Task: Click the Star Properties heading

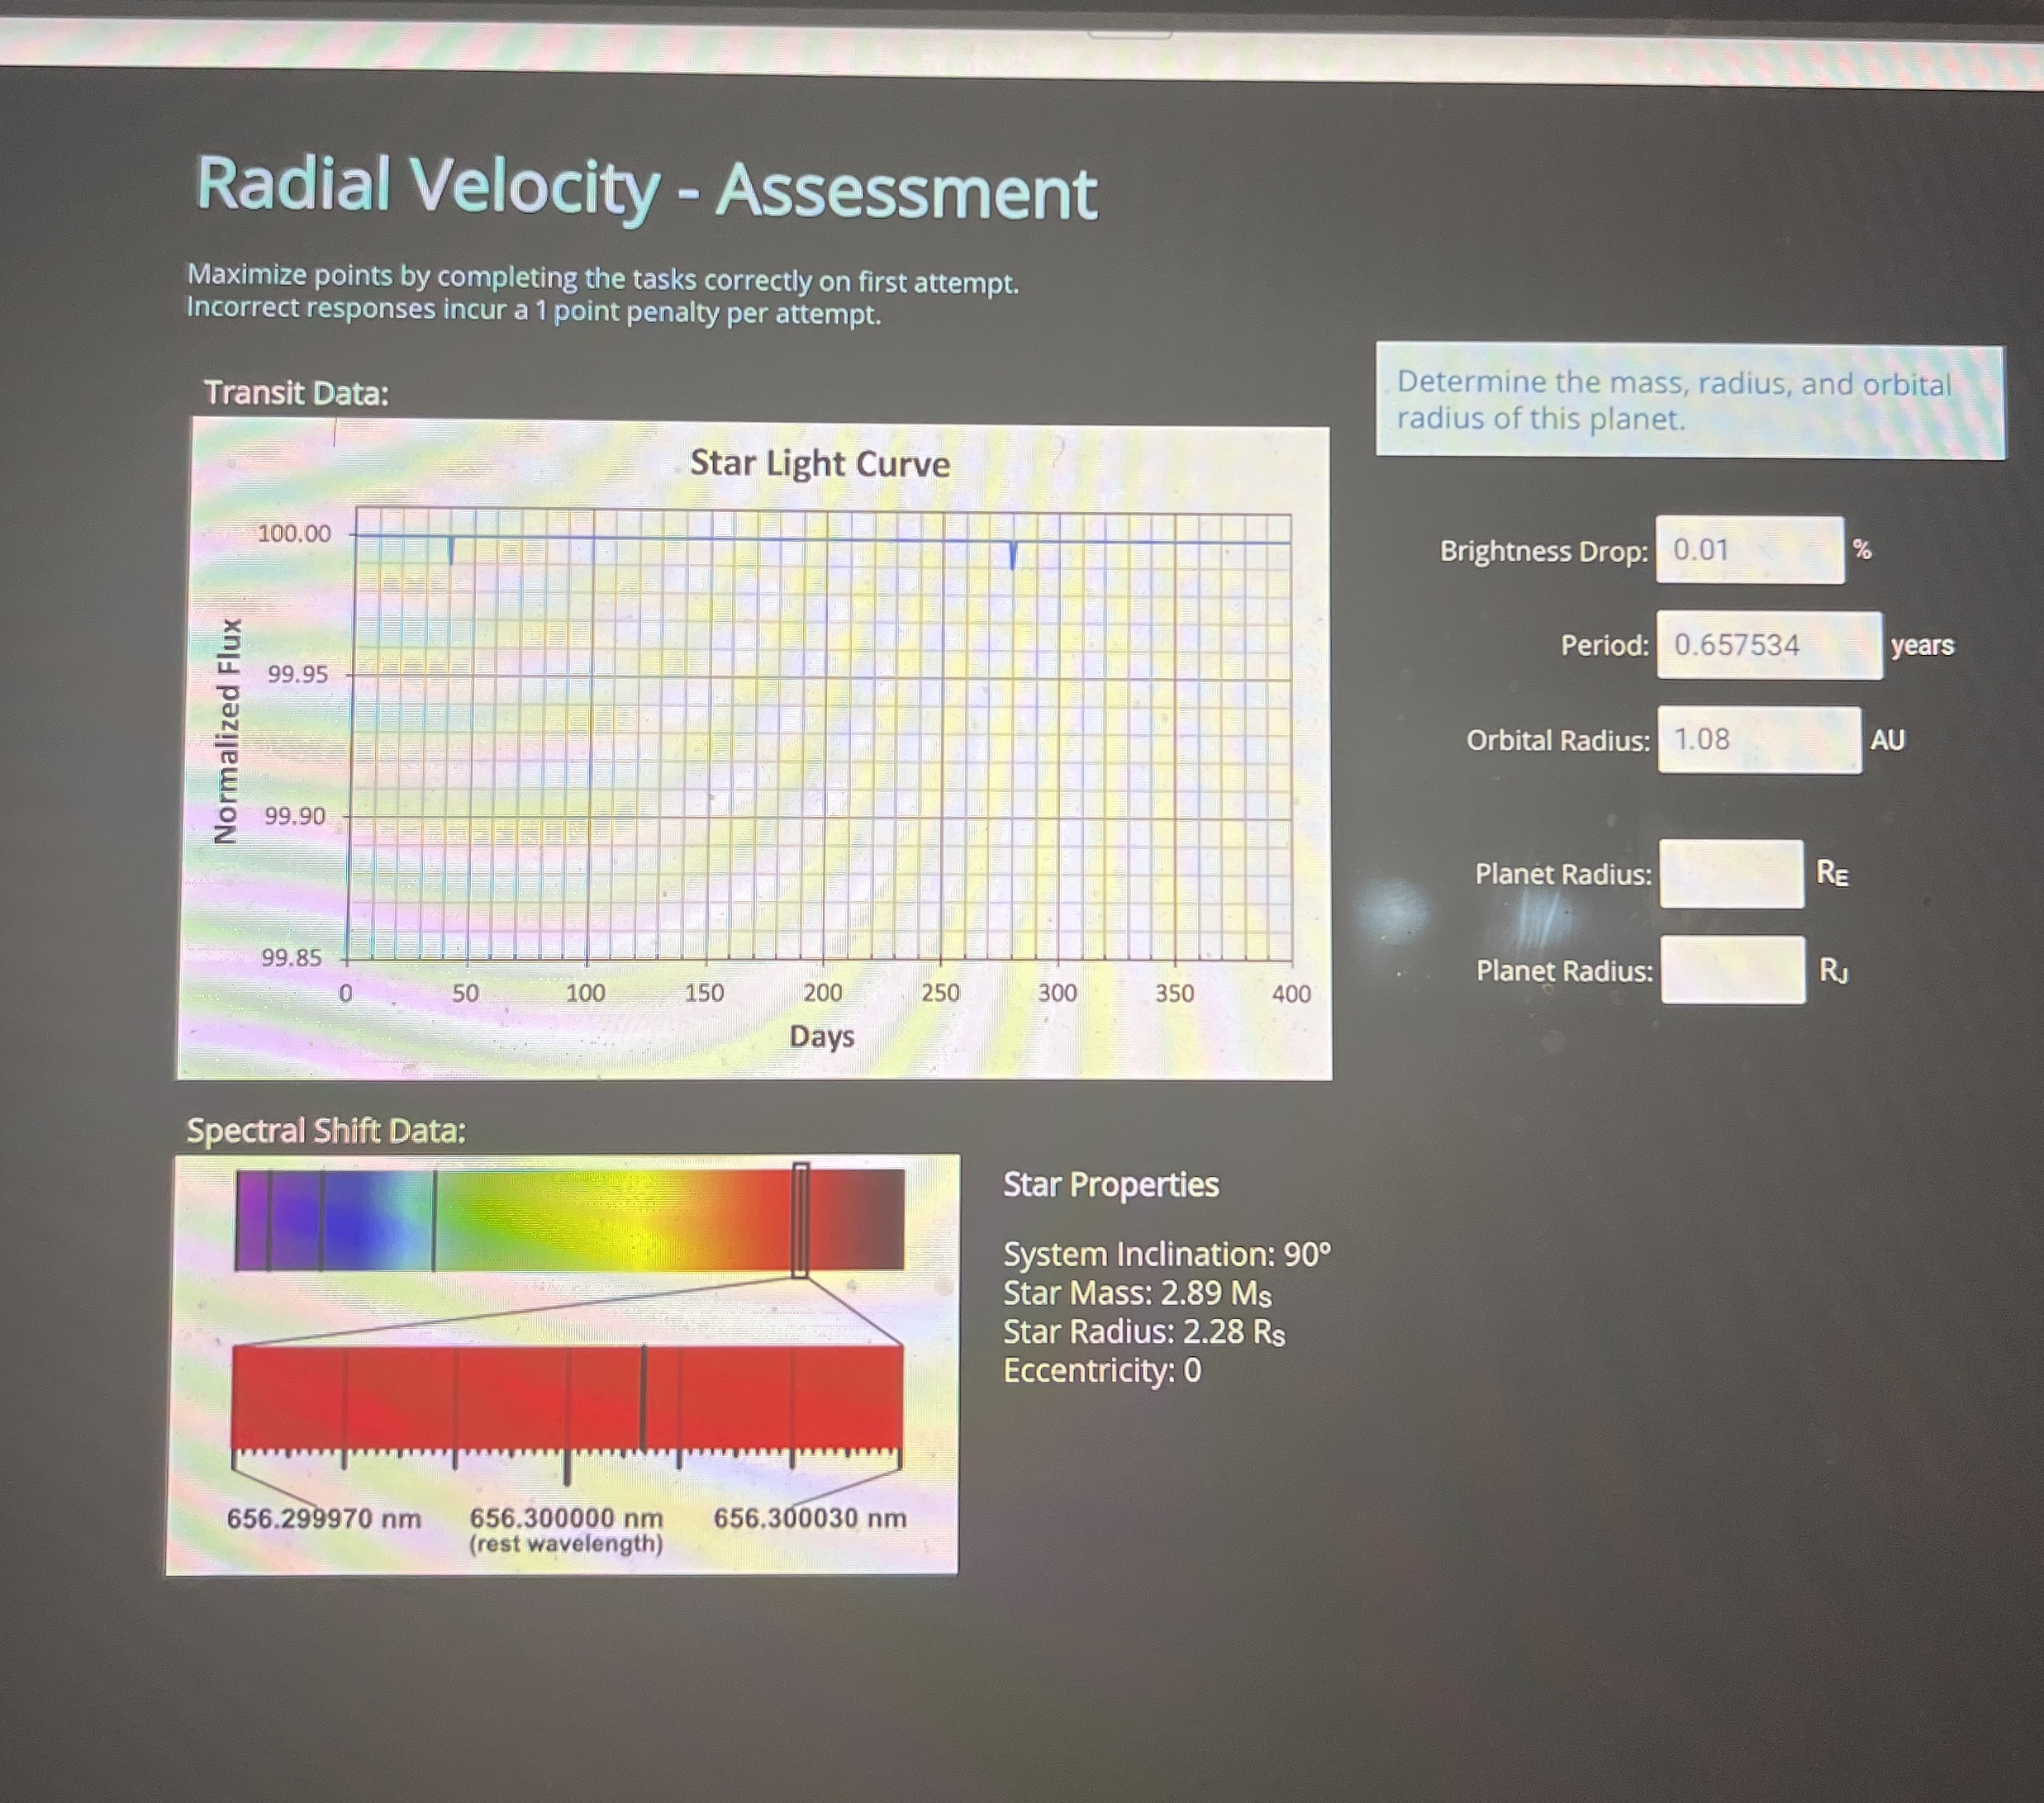Action: (x=1110, y=1186)
